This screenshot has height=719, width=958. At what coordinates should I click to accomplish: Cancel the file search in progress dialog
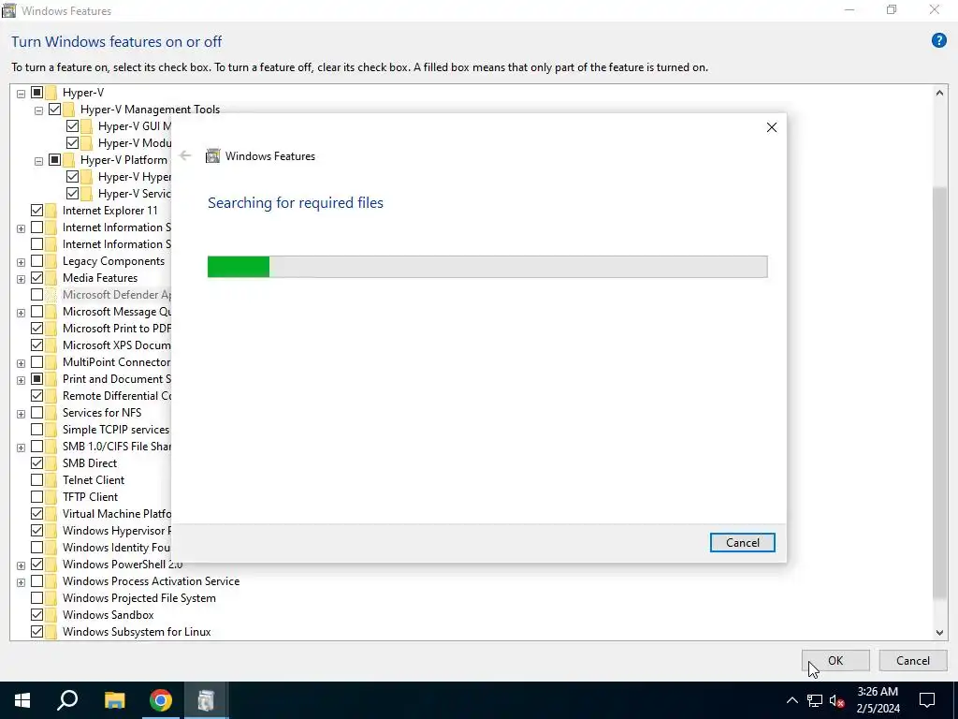[x=742, y=542]
